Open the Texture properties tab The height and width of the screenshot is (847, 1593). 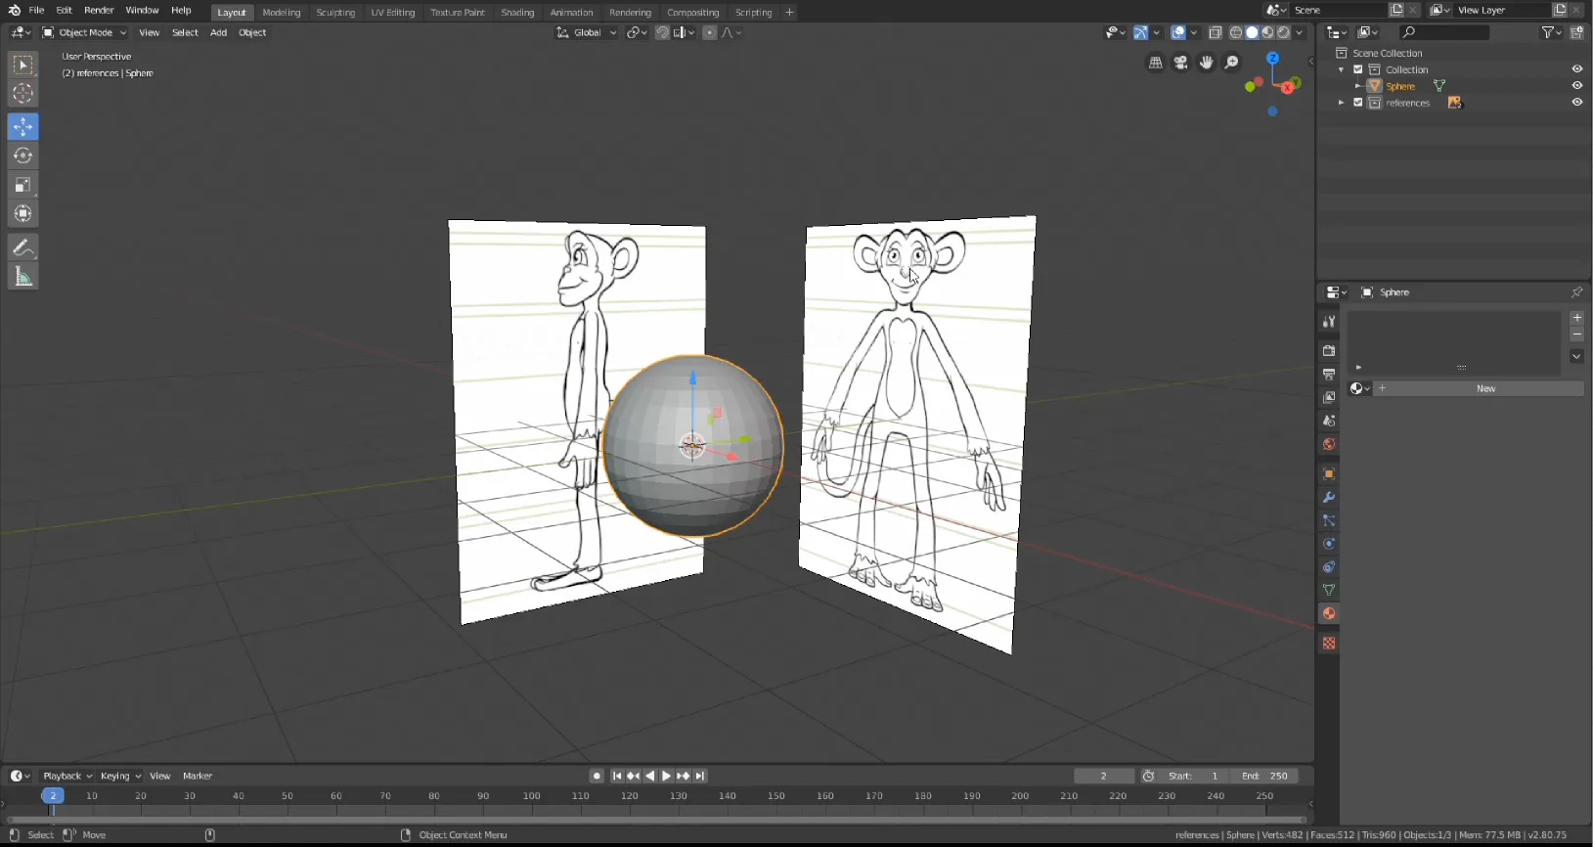[x=1329, y=643]
